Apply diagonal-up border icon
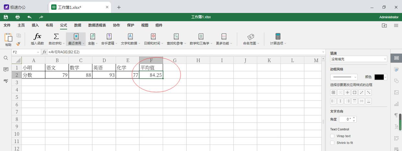Image resolution: width=402 pixels, height=151 pixels. pyautogui.click(x=361, y=93)
